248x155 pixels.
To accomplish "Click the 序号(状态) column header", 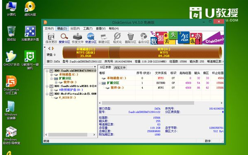I will [x=143, y=73].
